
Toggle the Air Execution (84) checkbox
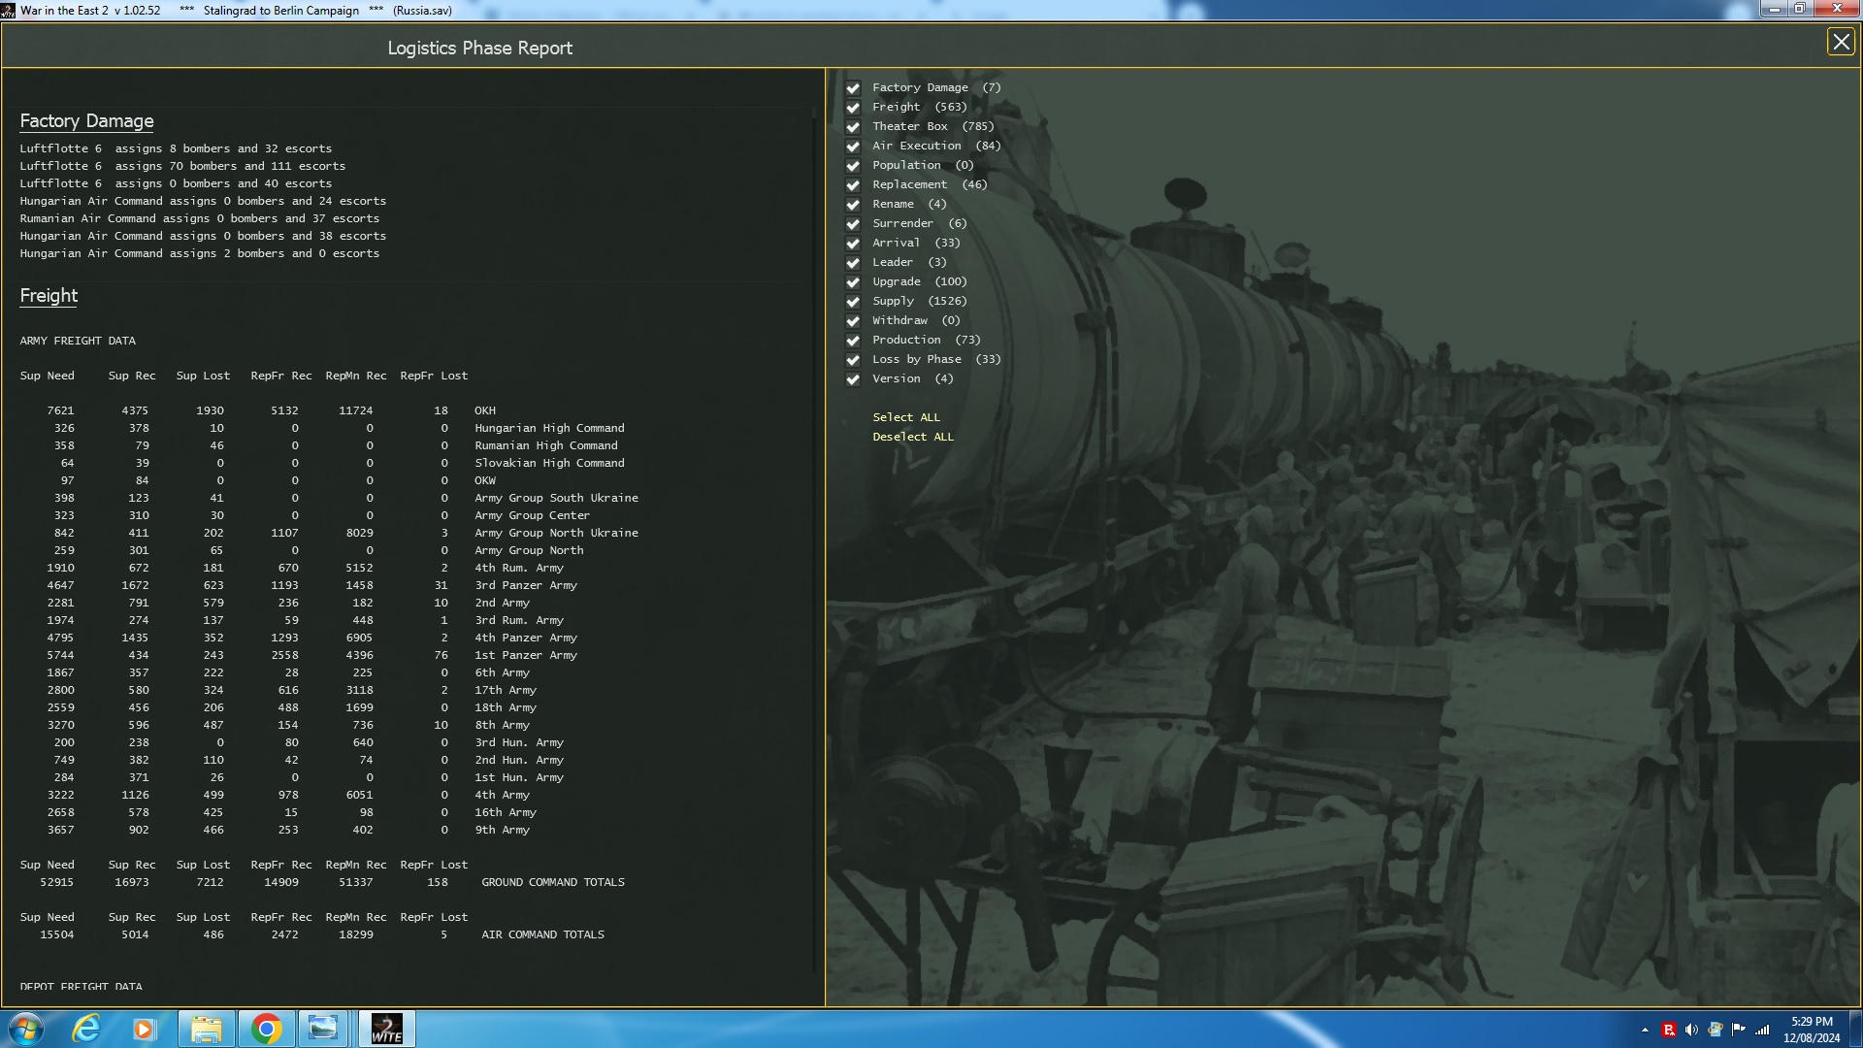853,146
